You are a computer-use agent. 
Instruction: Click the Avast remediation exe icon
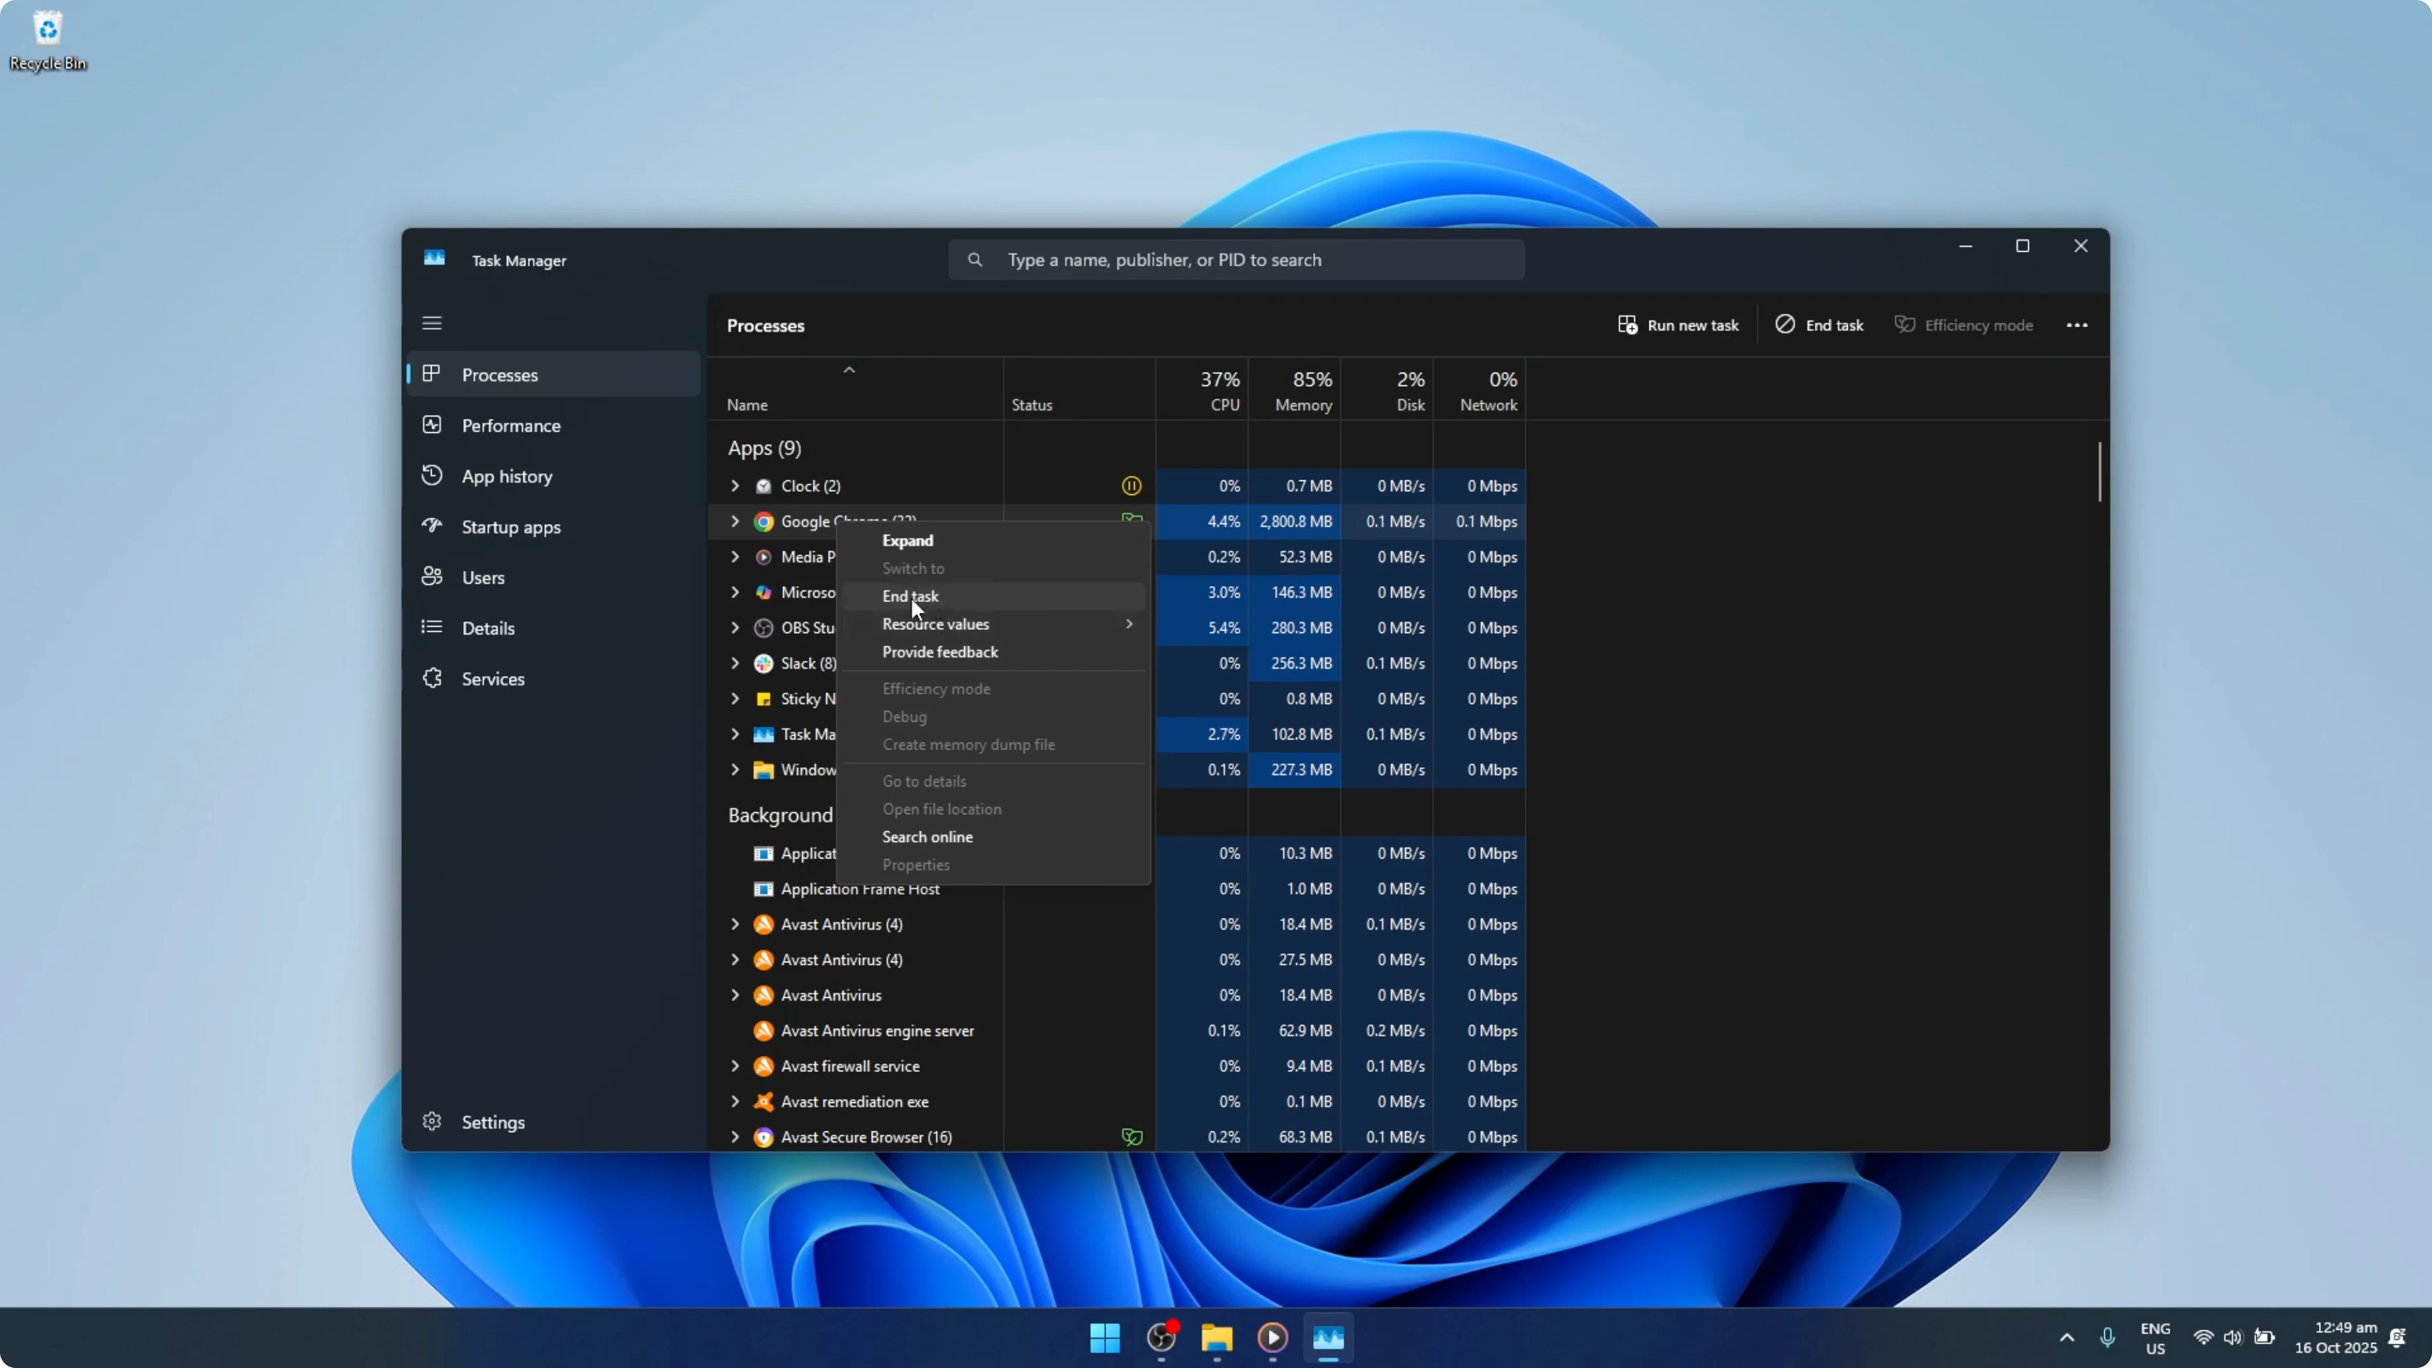pyautogui.click(x=764, y=1102)
